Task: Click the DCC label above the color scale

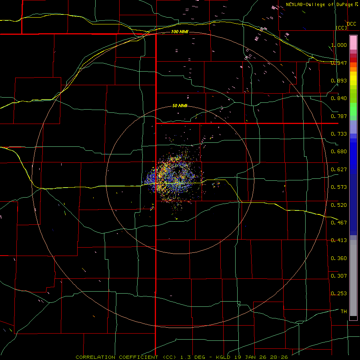Action: point(351,24)
